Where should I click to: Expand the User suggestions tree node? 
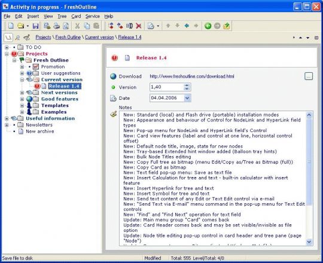click(22, 74)
